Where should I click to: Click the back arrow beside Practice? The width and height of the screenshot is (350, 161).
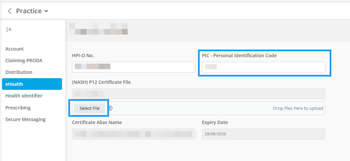[x=10, y=11]
